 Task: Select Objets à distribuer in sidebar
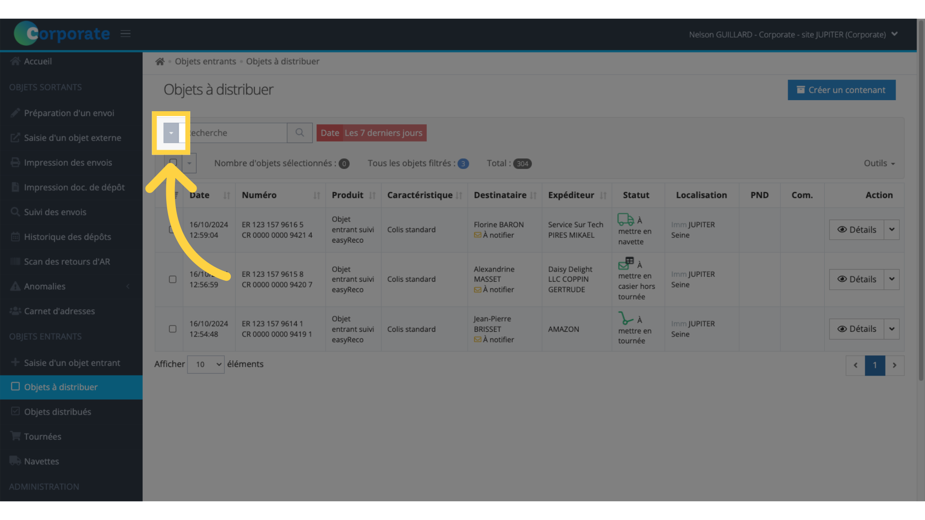pos(71,387)
